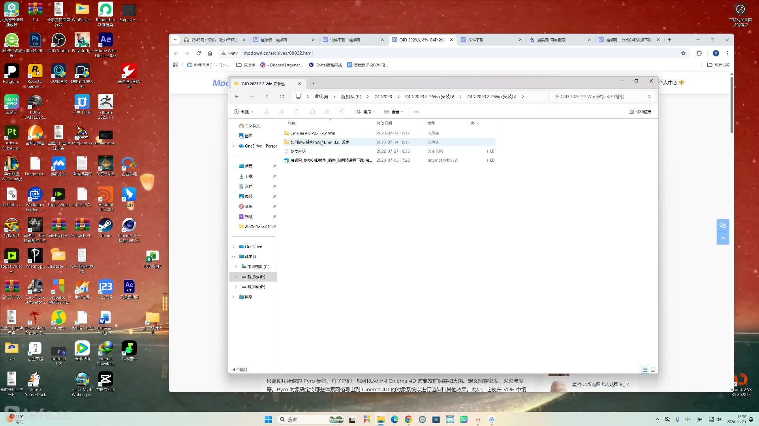Image resolution: width=759 pixels, height=426 pixels.
Task: Switch to the large icons view toggle
Action: (653, 370)
